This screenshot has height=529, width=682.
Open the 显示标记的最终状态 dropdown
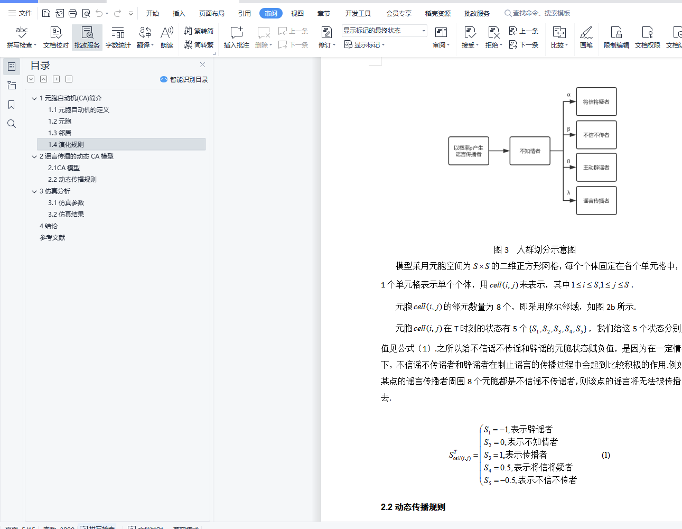click(x=384, y=31)
